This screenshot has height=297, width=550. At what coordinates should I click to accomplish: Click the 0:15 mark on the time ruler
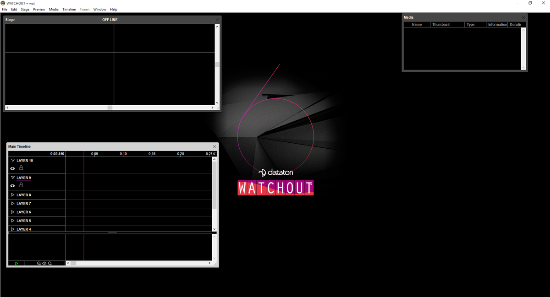click(152, 154)
